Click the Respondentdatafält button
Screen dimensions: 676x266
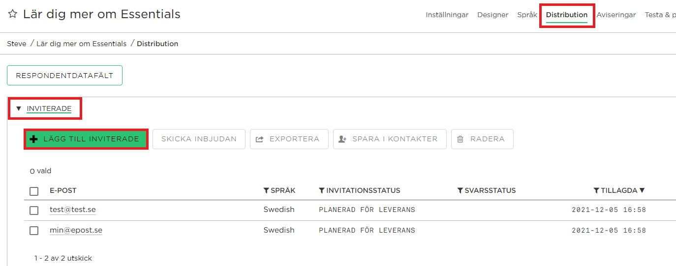[64, 76]
